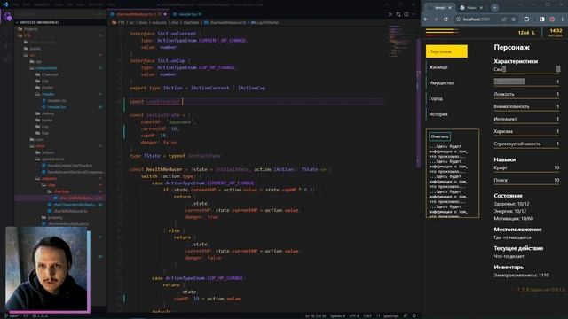Collapse the gameActions folder
Screen dimensions: 568x319
53,159
